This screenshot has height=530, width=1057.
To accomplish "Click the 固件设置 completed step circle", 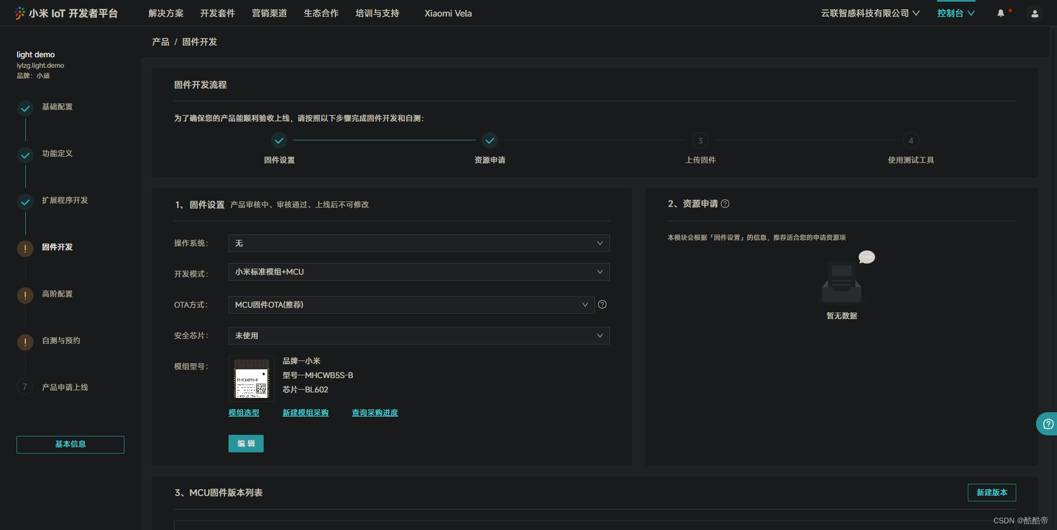I will coord(279,140).
